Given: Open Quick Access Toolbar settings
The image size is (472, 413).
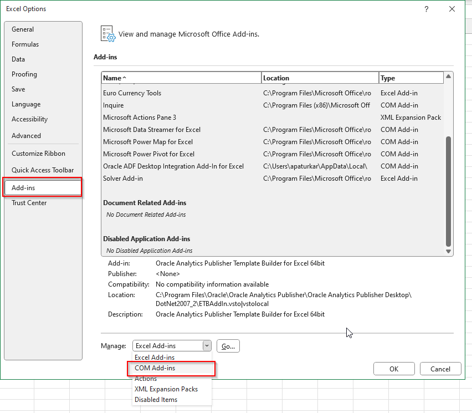Looking at the screenshot, I should point(43,170).
